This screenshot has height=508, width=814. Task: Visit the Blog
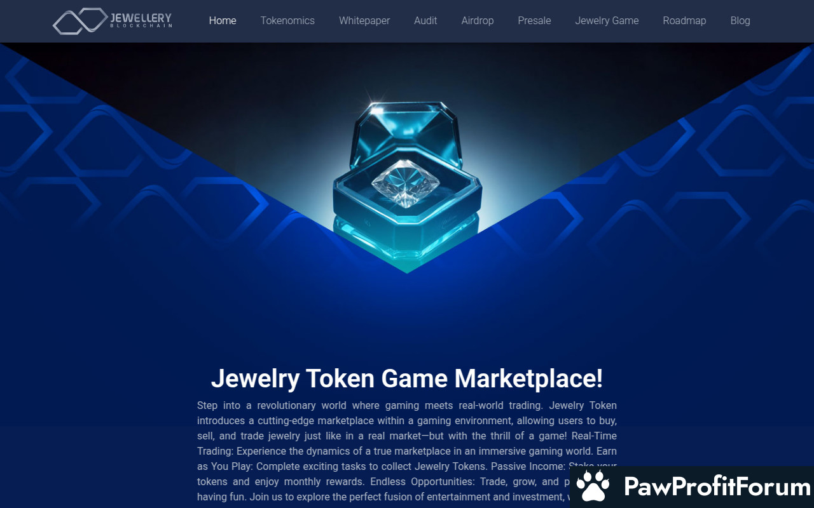point(740,20)
